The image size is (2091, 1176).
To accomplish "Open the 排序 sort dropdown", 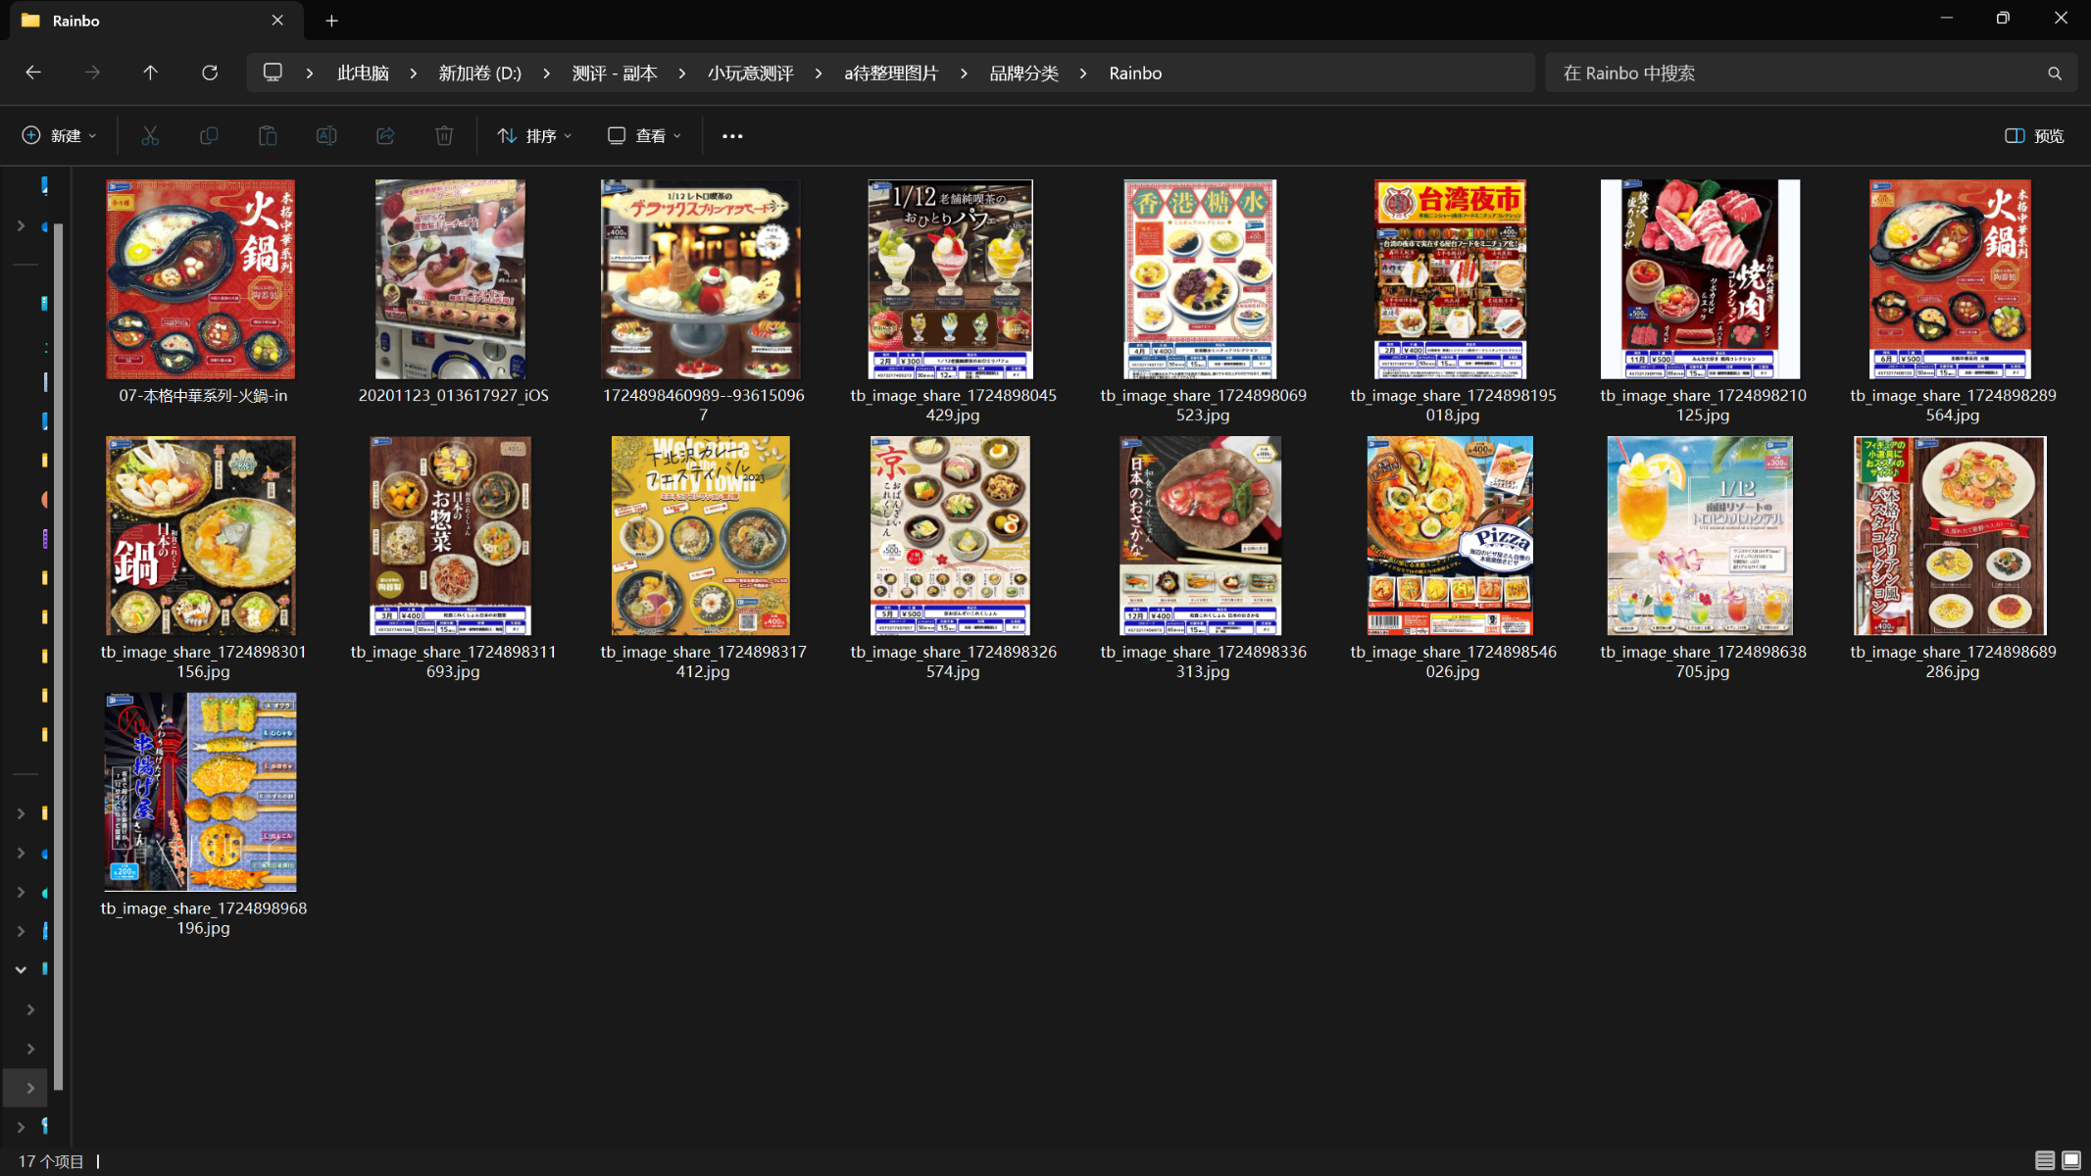I will pyautogui.click(x=534, y=136).
